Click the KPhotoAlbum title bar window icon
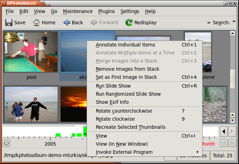The width and height of the screenshot is (239, 164). (4, 3)
